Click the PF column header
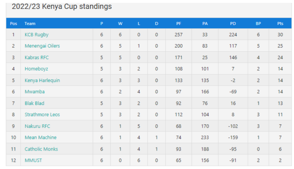The height and width of the screenshot is (169, 294). coord(178,24)
